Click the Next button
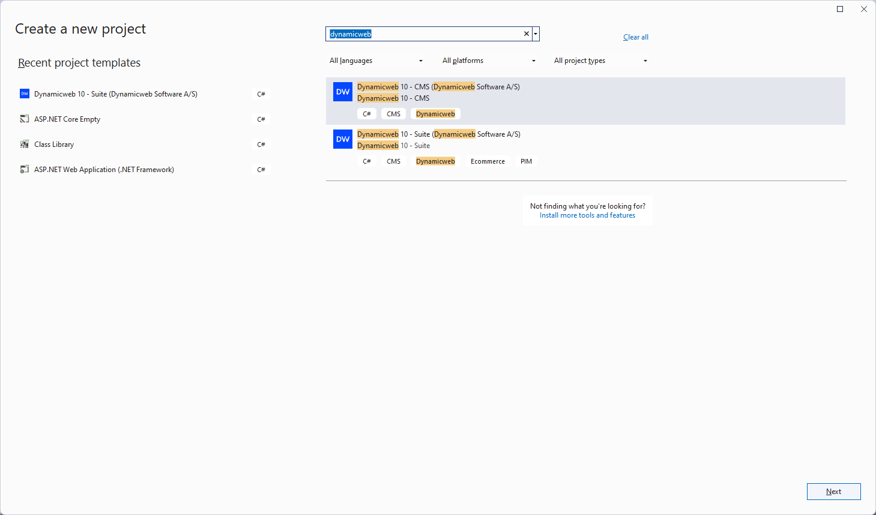Image resolution: width=876 pixels, height=515 pixels. point(834,492)
